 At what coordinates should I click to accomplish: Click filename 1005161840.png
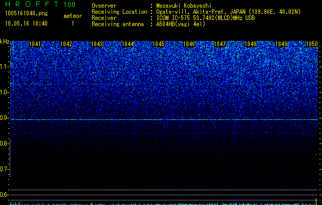pos(27,14)
